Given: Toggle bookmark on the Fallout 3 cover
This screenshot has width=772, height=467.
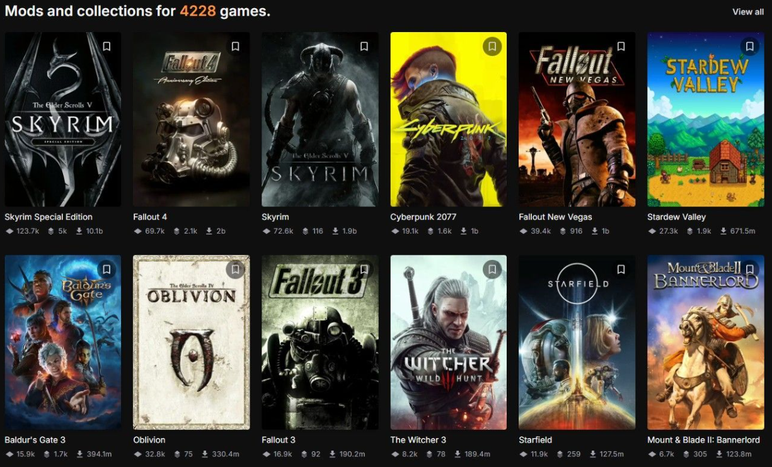Looking at the screenshot, I should coord(364,269).
